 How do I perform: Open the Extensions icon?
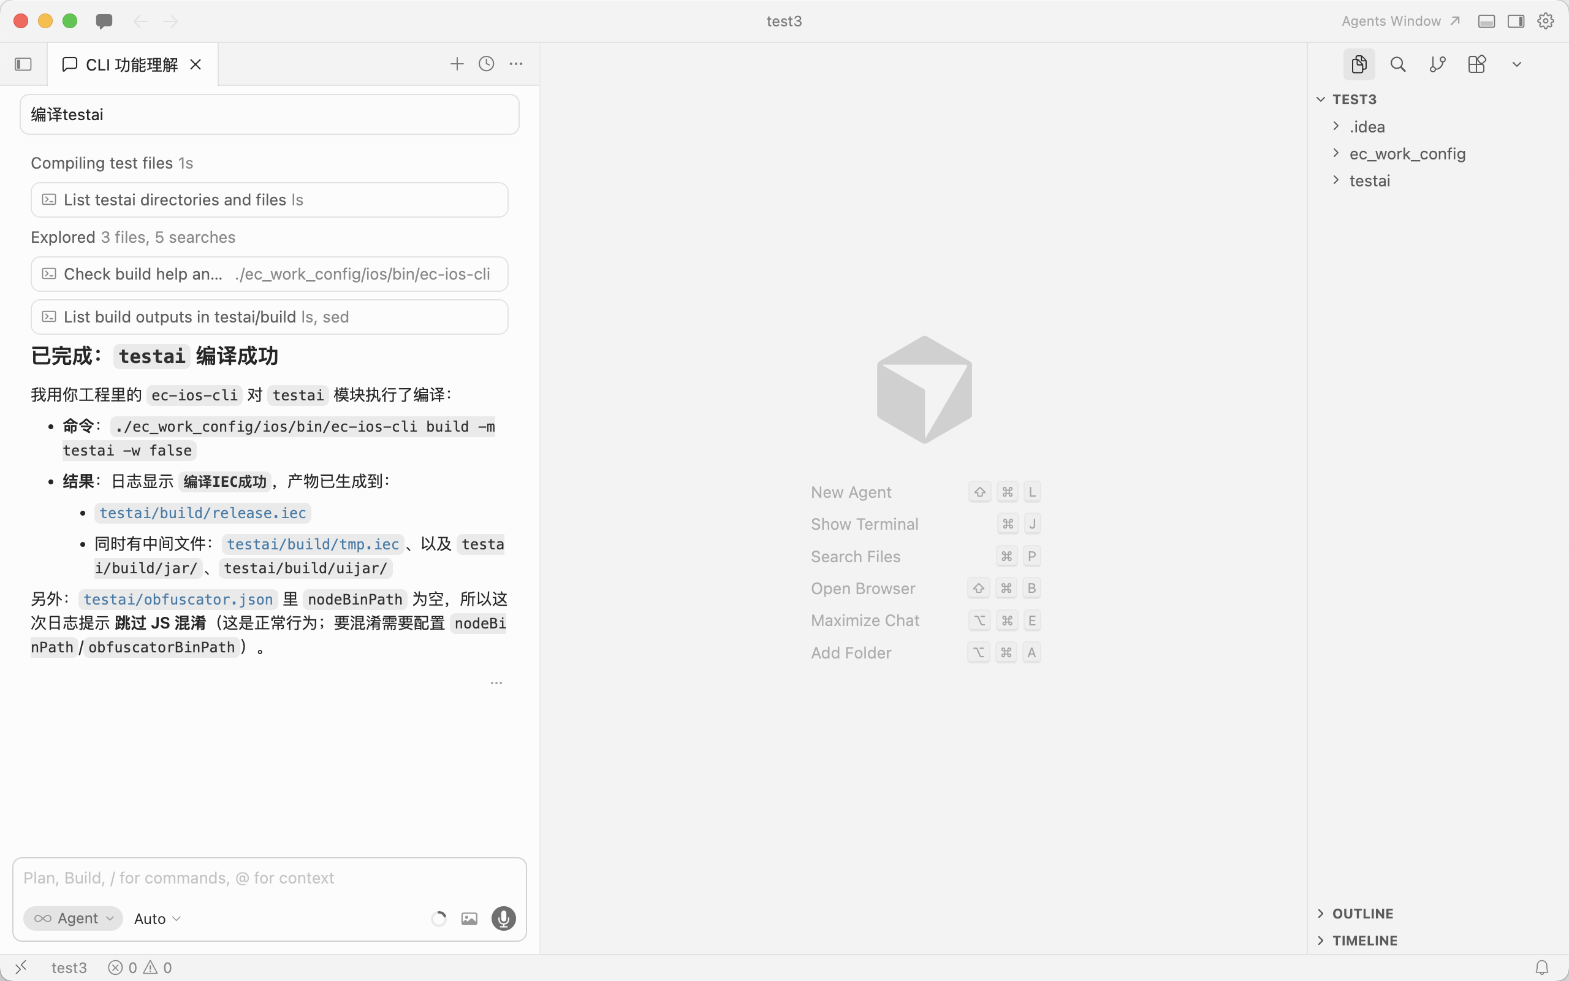click(x=1477, y=64)
